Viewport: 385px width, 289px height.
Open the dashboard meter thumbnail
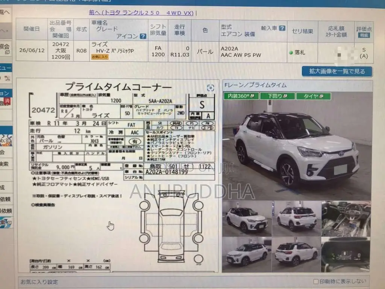(x=346, y=254)
